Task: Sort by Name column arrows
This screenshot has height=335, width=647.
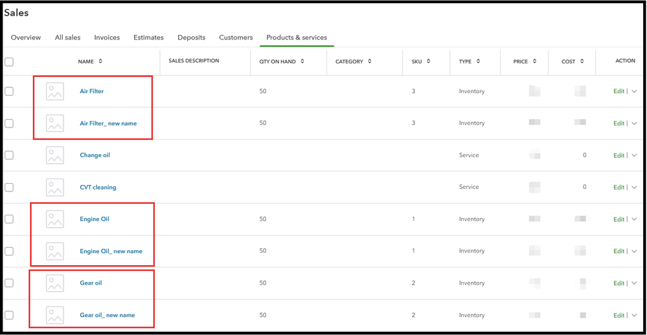Action: point(100,61)
